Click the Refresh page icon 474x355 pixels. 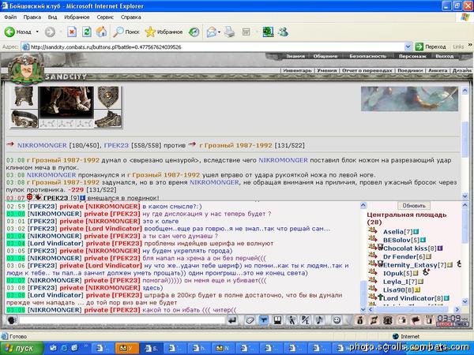(87, 32)
